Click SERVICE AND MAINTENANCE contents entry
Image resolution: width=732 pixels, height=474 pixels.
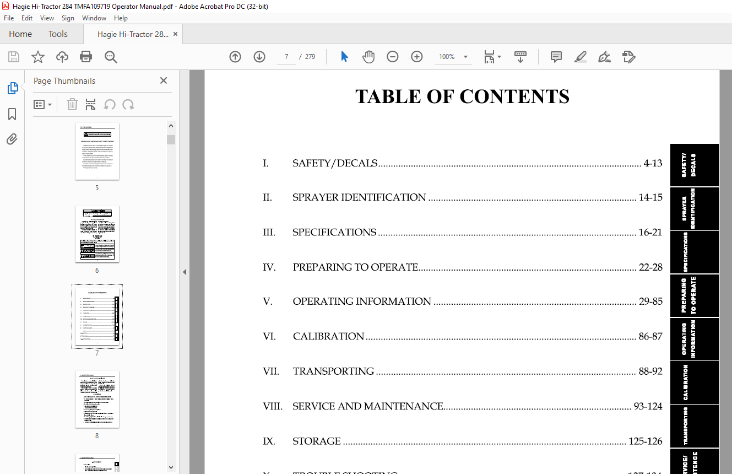point(463,406)
